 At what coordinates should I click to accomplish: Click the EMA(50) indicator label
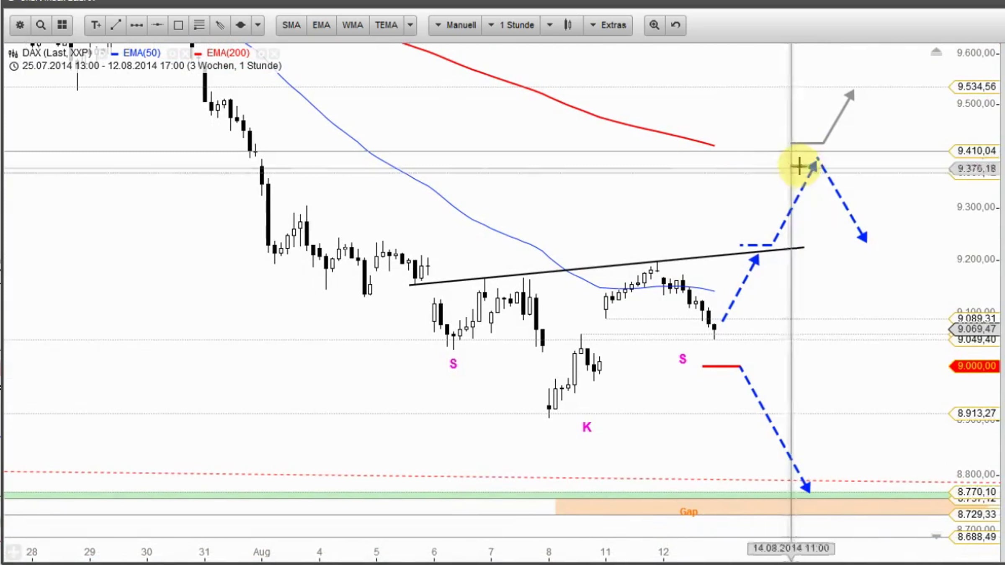click(142, 53)
